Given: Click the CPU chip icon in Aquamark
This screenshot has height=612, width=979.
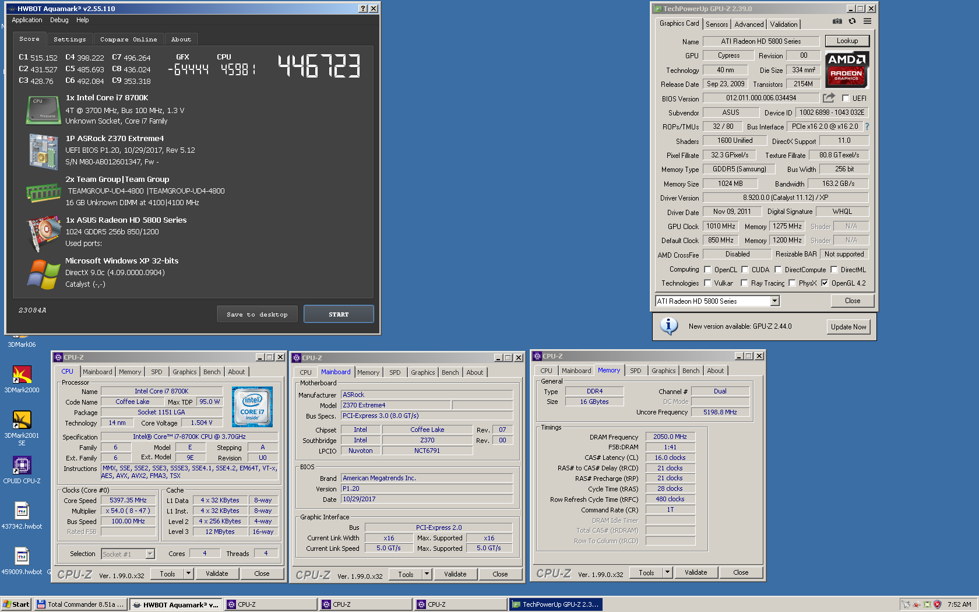Looking at the screenshot, I should [x=43, y=110].
